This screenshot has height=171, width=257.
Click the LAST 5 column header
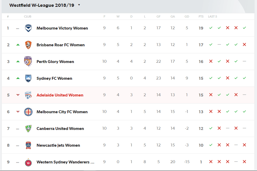click(x=212, y=16)
